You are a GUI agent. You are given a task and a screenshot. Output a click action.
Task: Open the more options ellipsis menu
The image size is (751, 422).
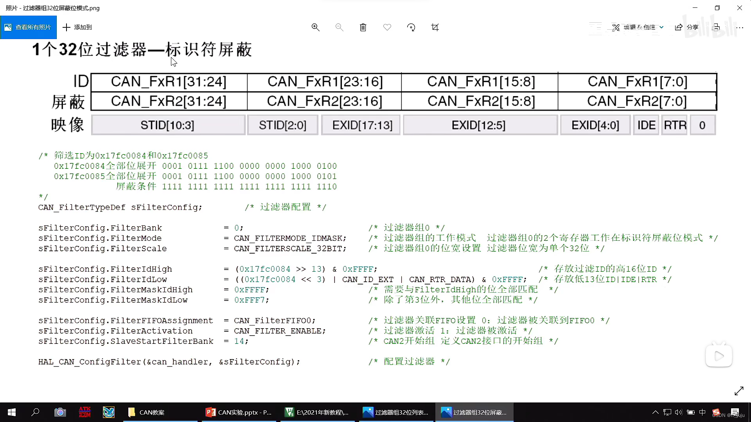740,27
